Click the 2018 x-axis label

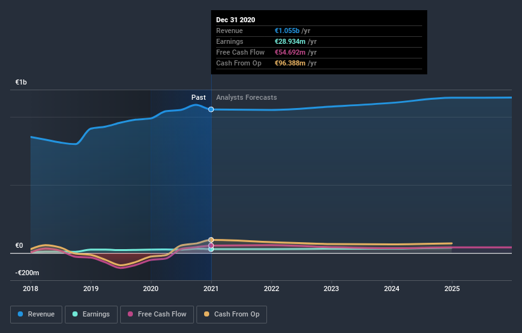pos(31,289)
